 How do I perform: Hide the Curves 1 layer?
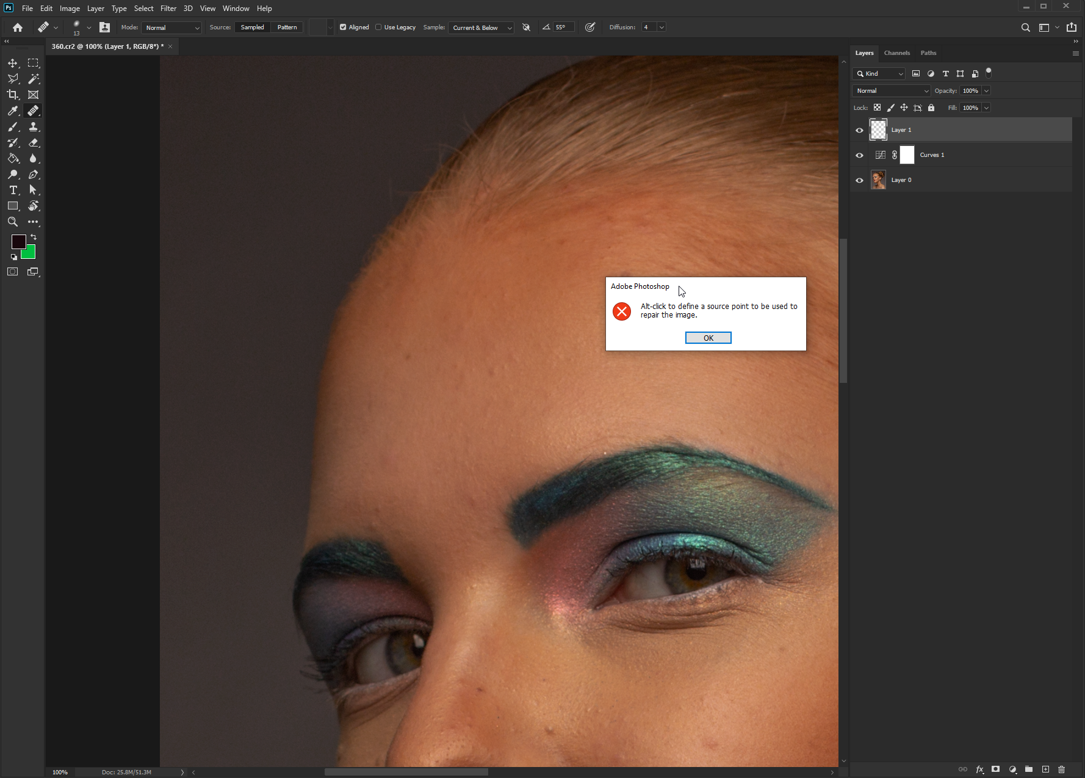point(859,155)
